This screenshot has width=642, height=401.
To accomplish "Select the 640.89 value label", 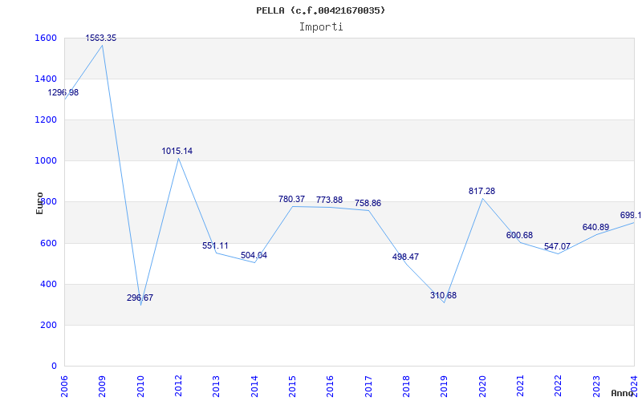I will click(595, 227).
